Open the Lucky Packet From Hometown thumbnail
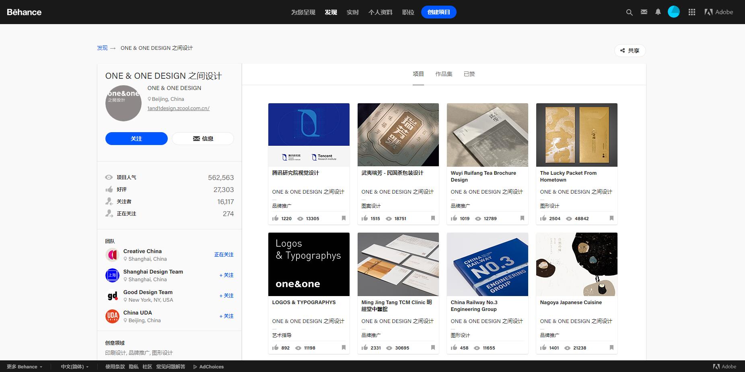745x372 pixels. [577, 135]
